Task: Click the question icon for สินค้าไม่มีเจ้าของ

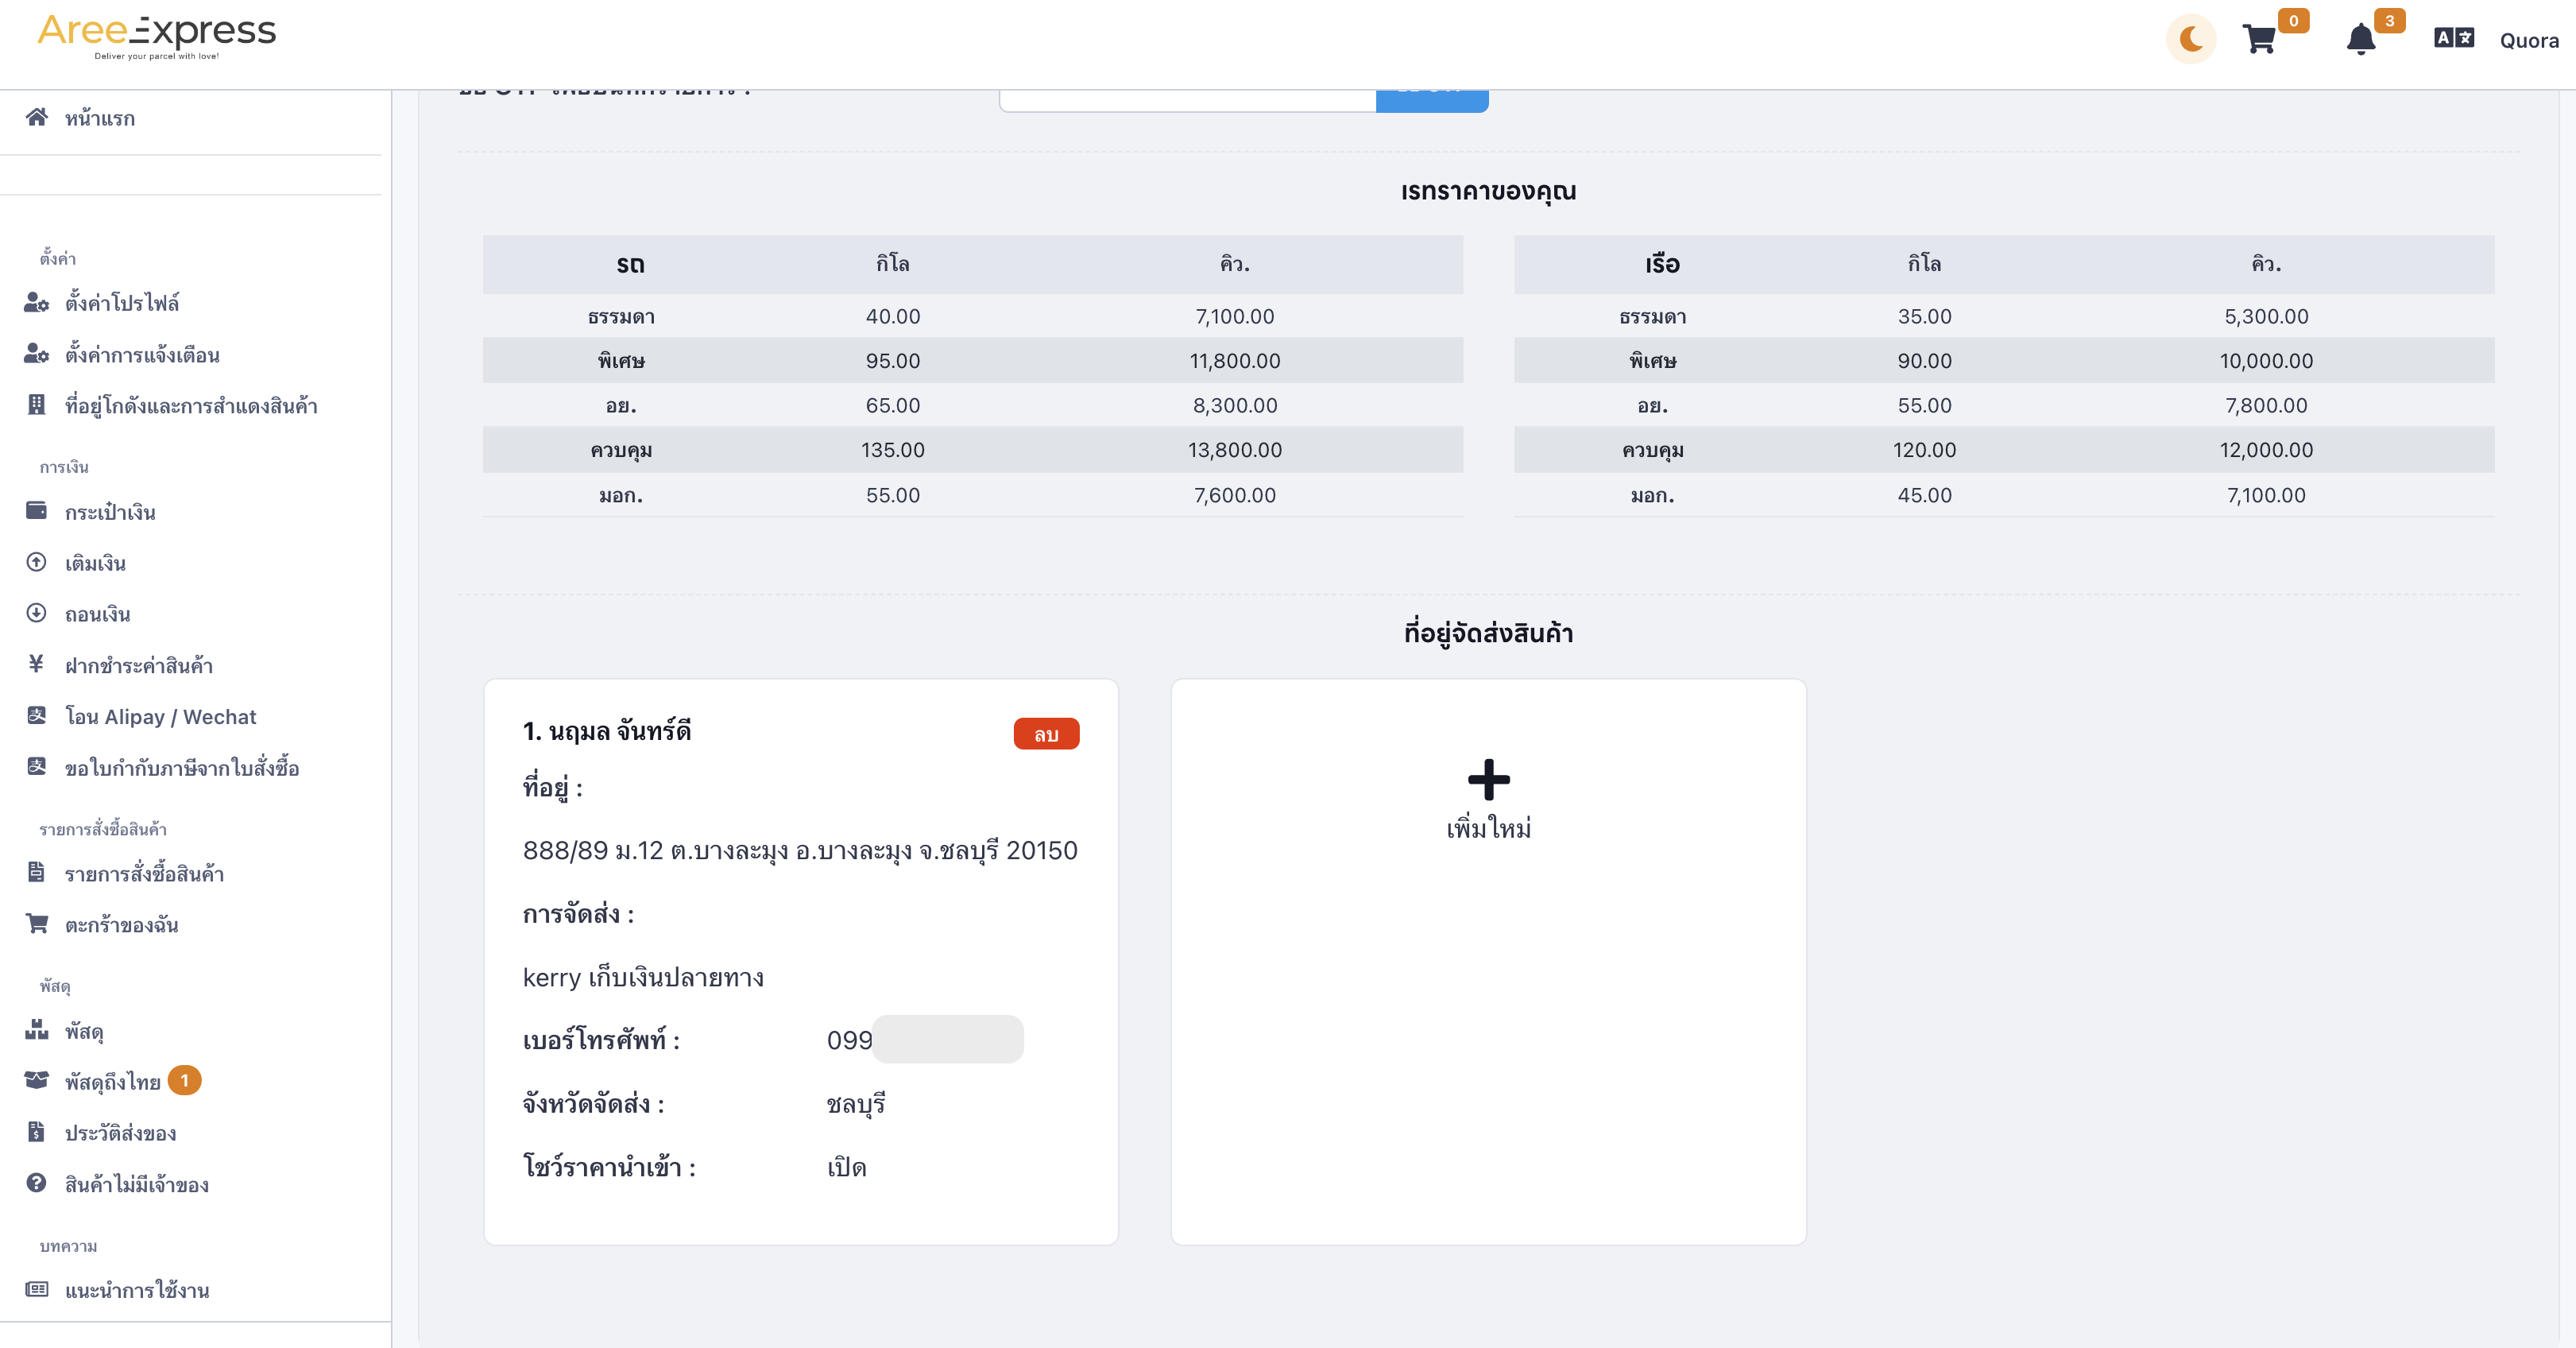Action: pos(36,1183)
